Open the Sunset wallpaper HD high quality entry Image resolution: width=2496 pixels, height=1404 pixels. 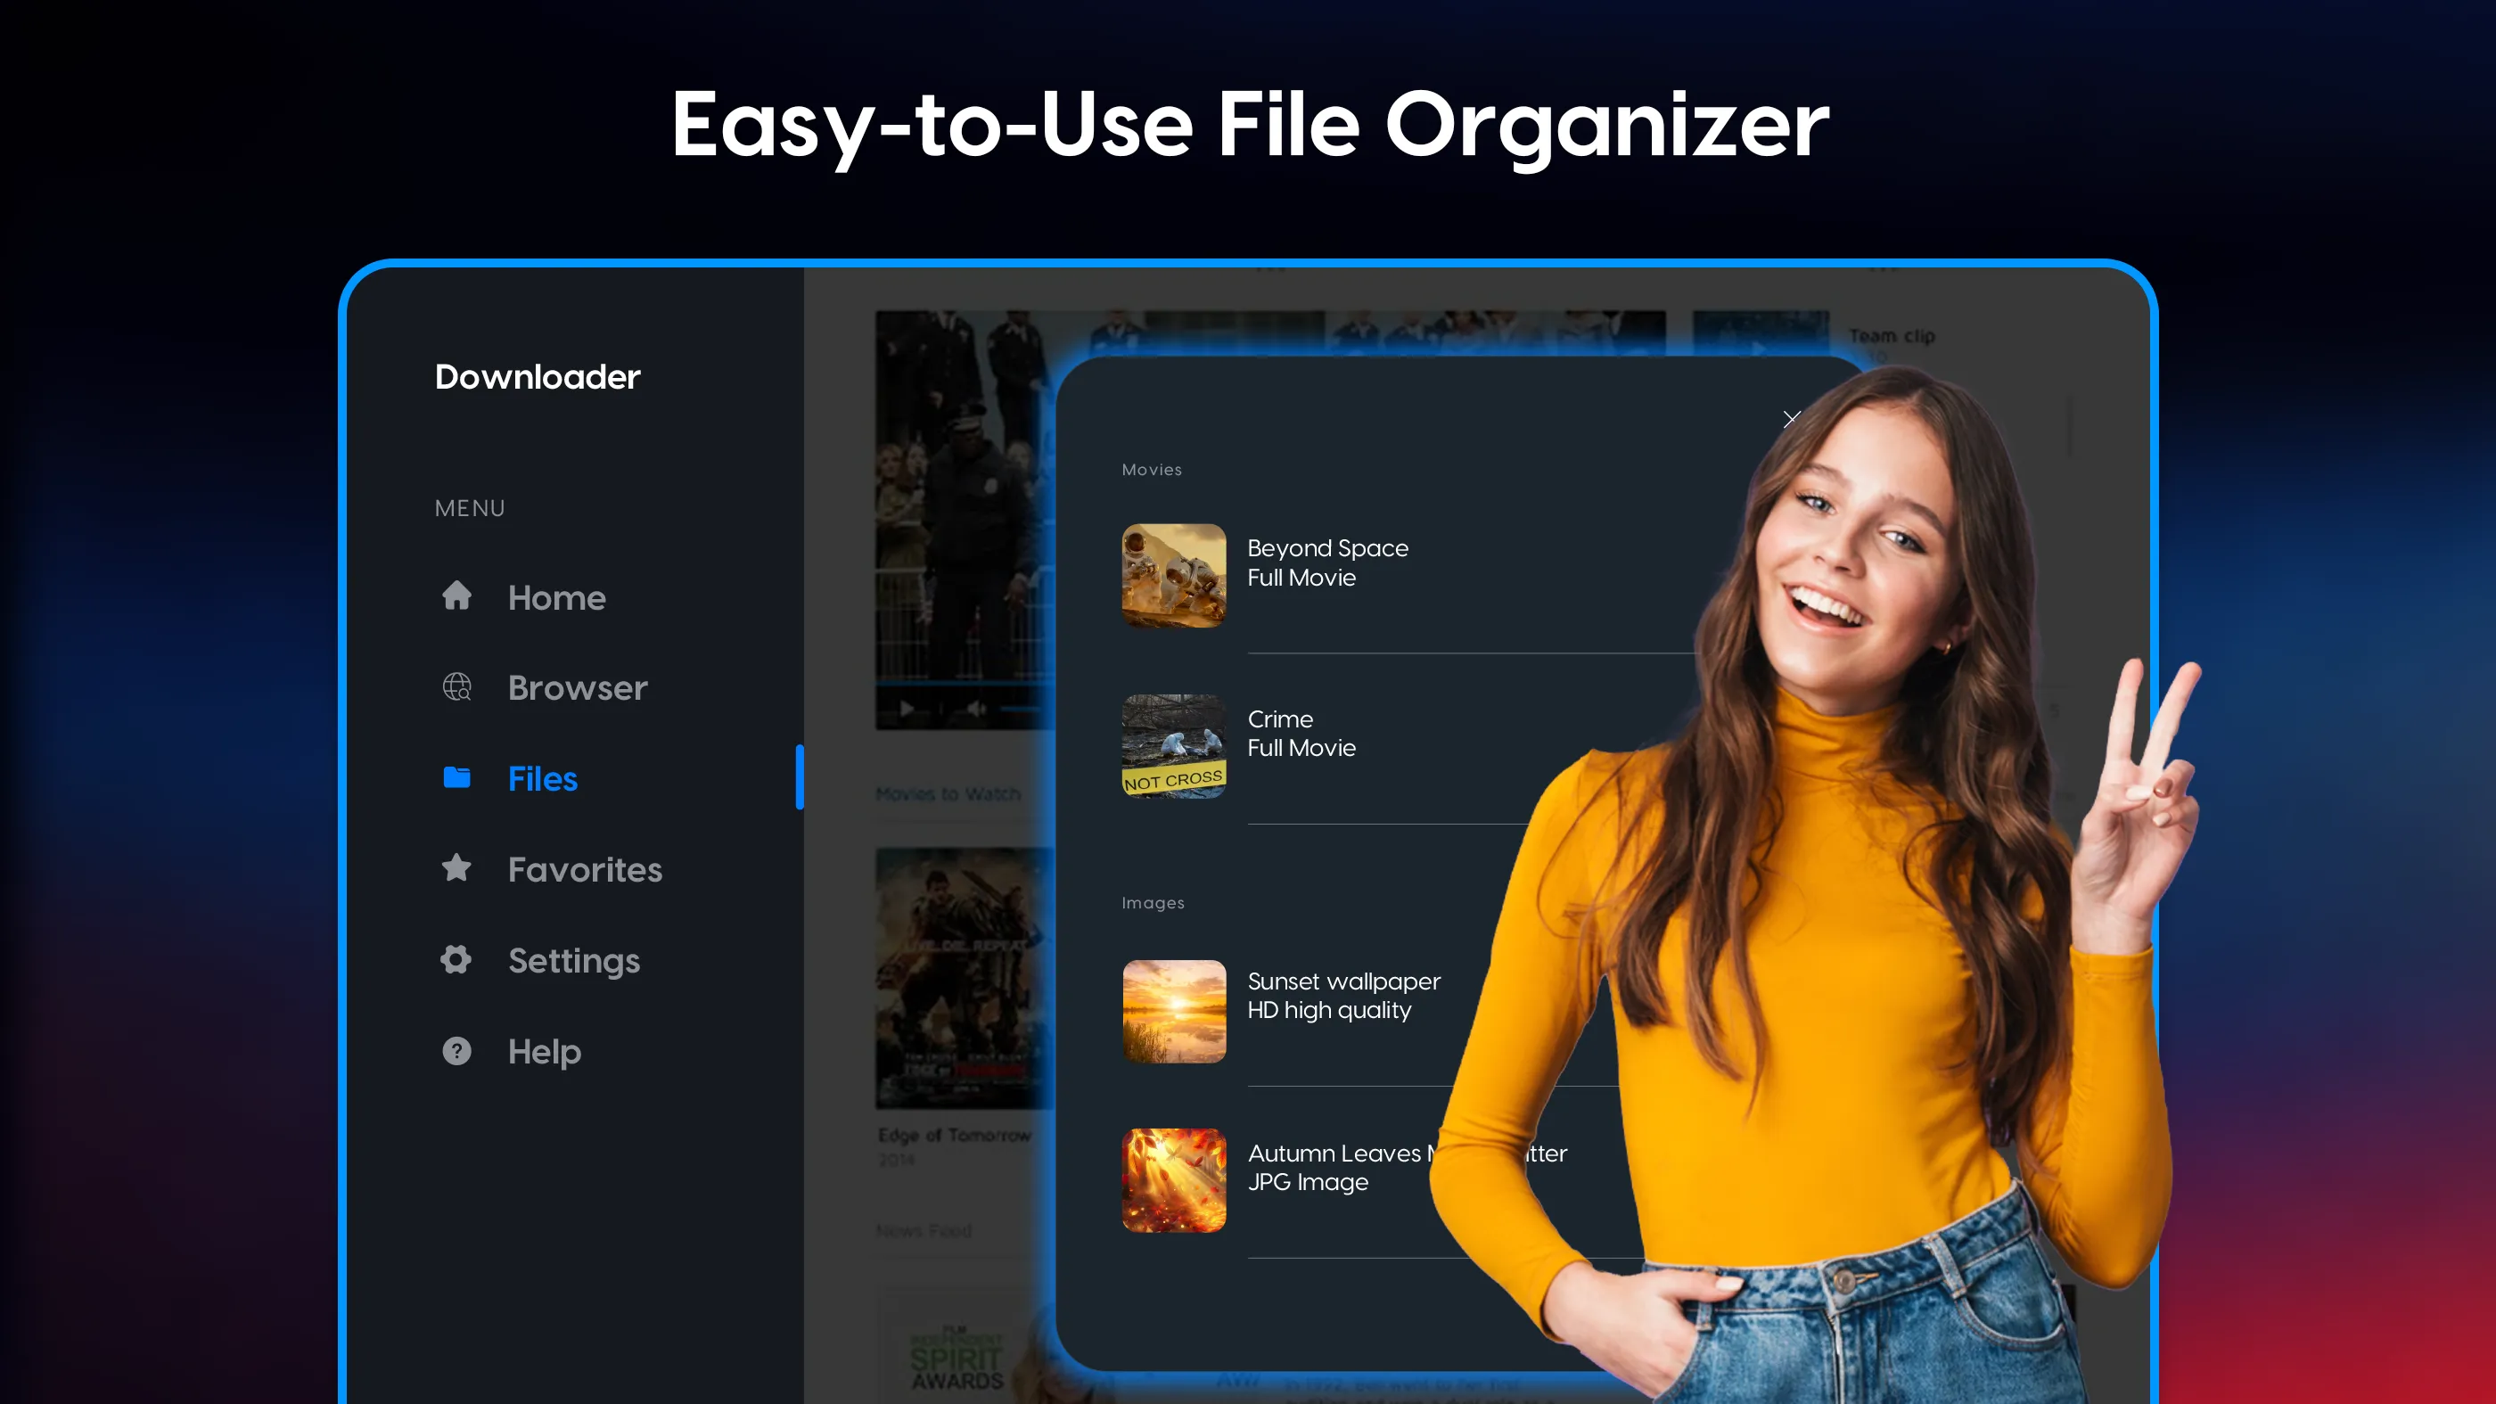coord(1344,995)
